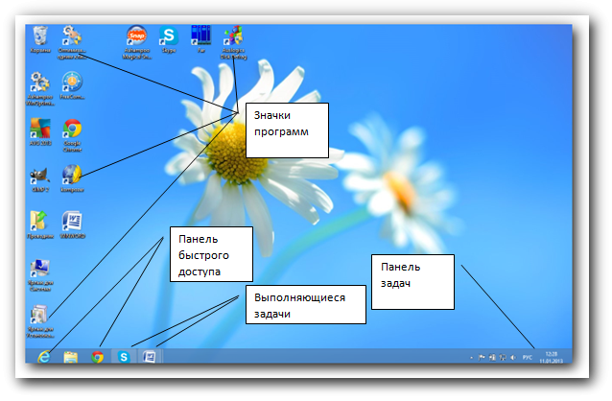612x401 pixels.
Task: Select the Проводник folder shortcut on desktop
Action: pos(40,224)
